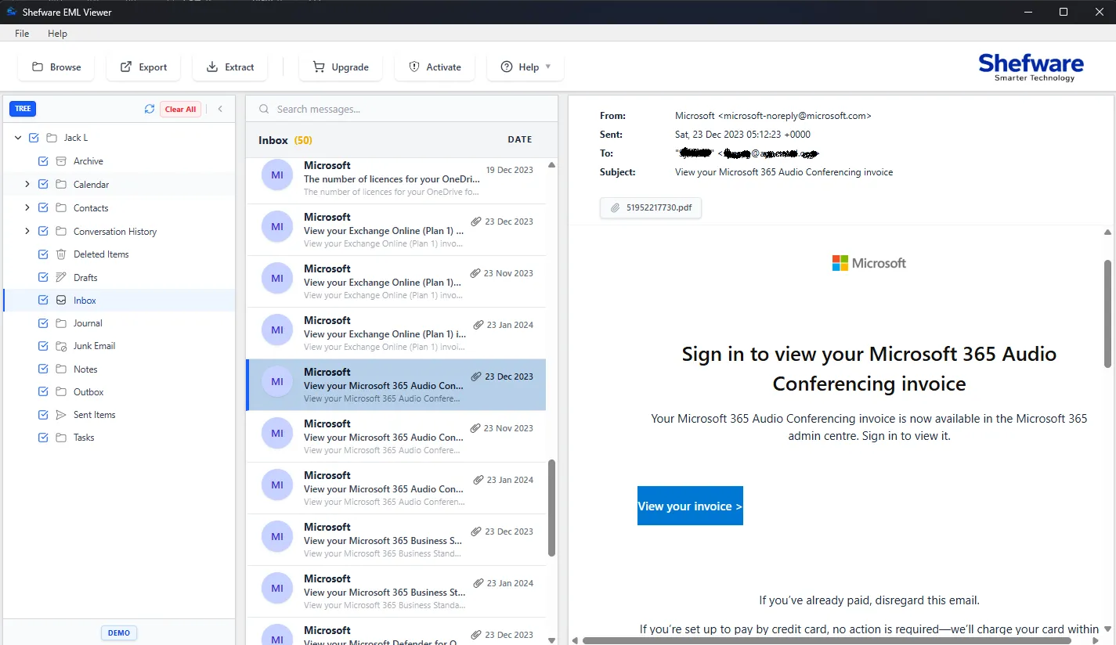Toggle the Deleted Items checkbox
The image size is (1116, 645).
tap(43, 254)
